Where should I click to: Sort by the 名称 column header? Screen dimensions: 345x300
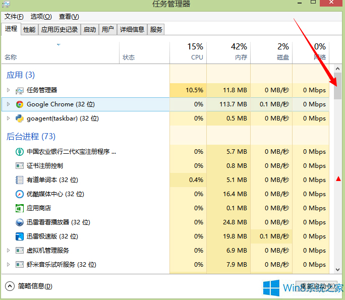click(x=61, y=53)
